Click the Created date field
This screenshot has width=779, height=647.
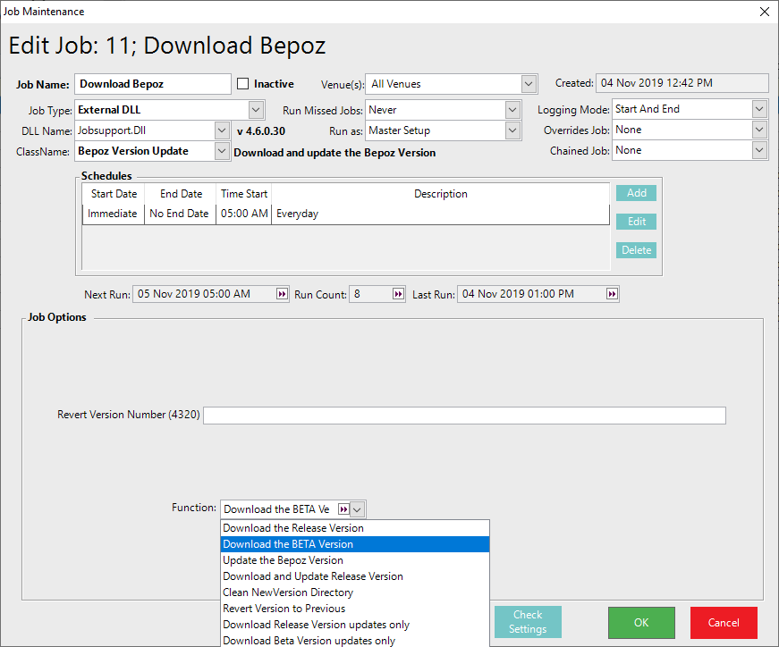[682, 83]
